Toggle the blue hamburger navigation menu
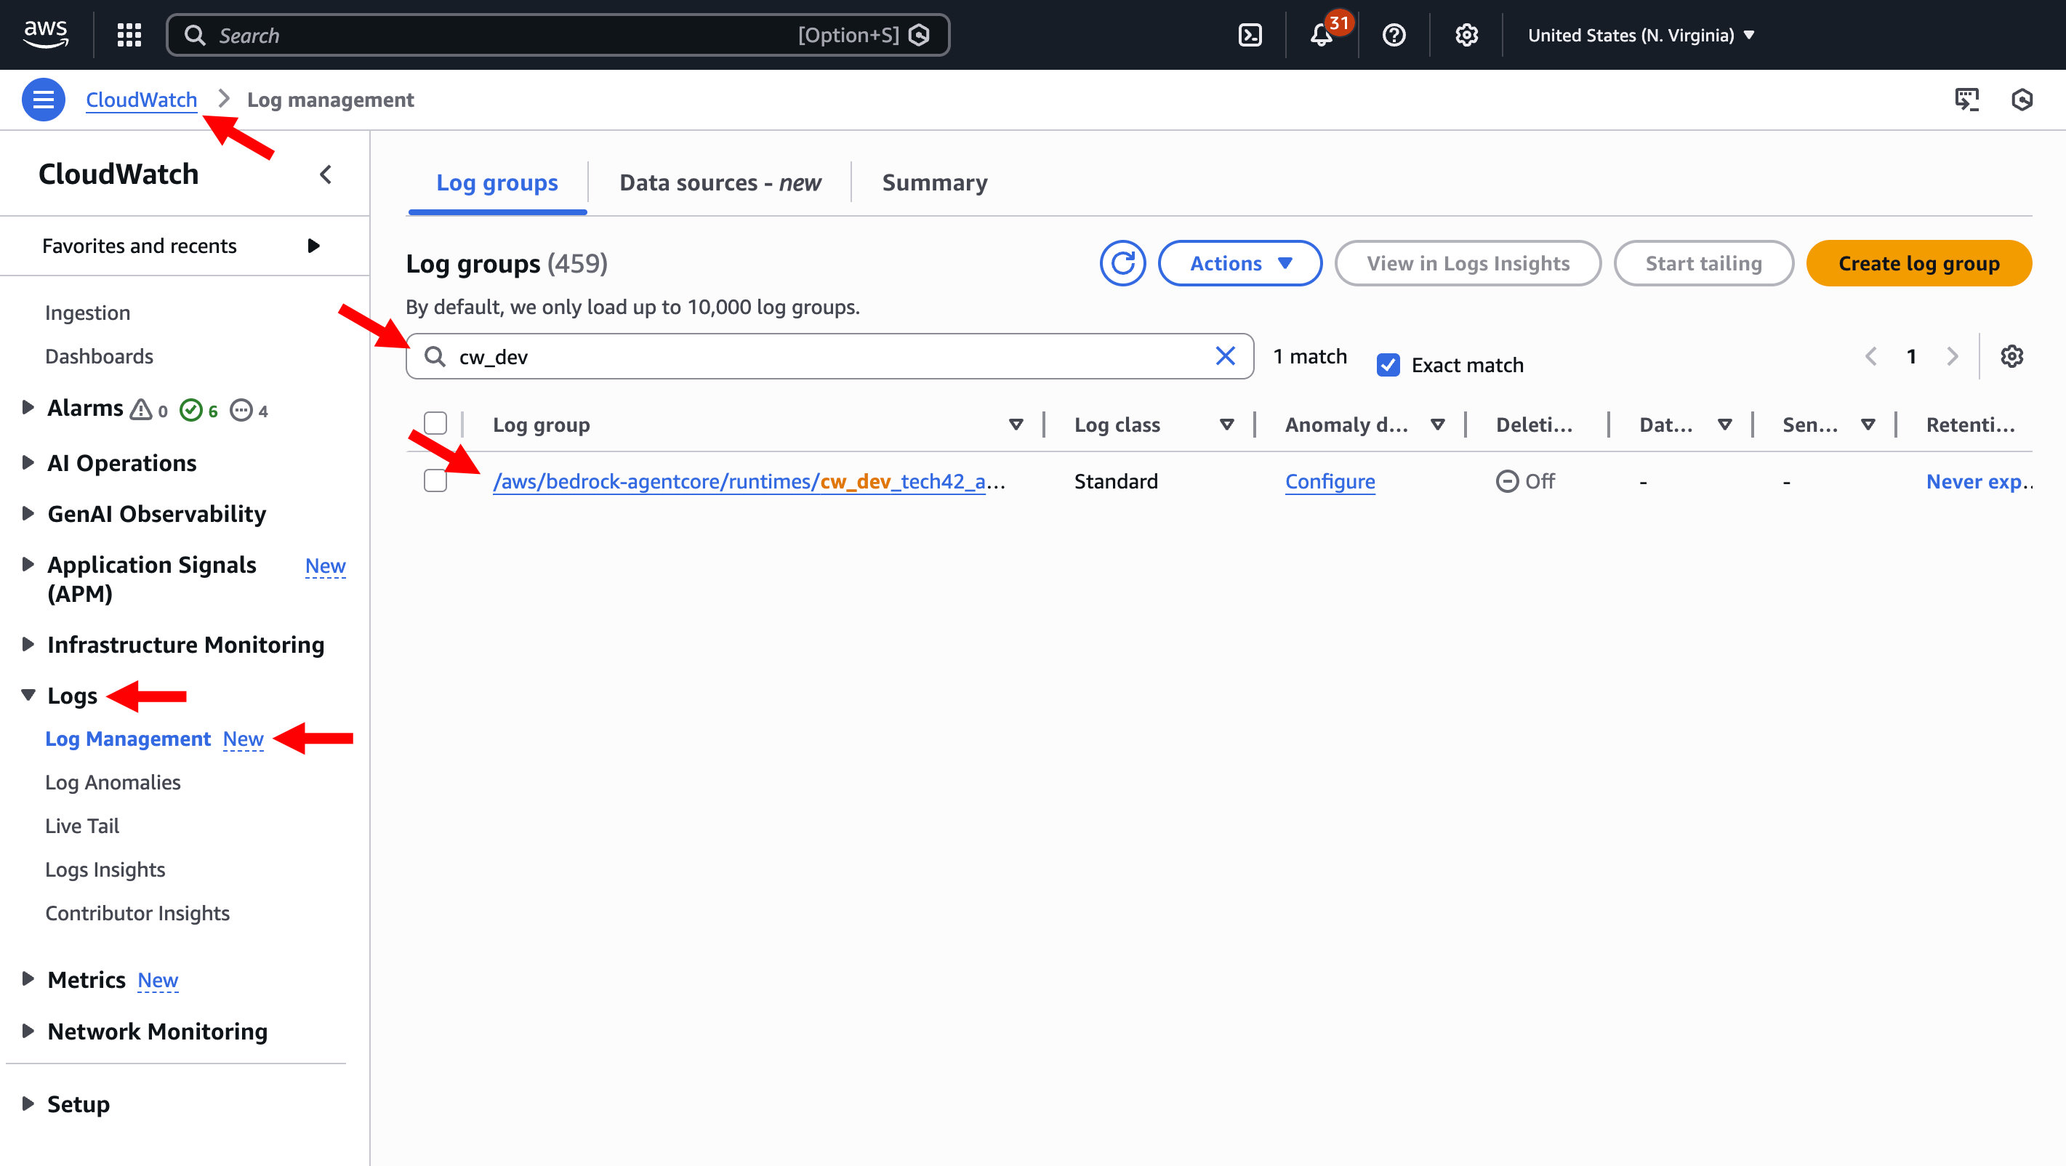The width and height of the screenshot is (2066, 1166). tap(44, 100)
